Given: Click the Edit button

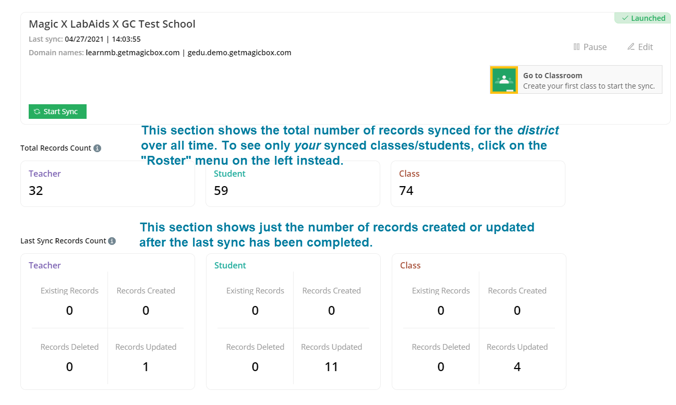Looking at the screenshot, I should point(640,47).
